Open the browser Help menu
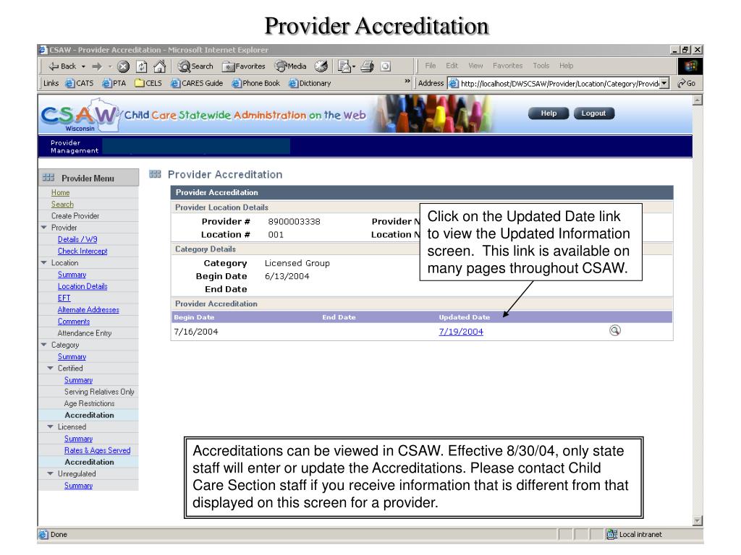 566,66
